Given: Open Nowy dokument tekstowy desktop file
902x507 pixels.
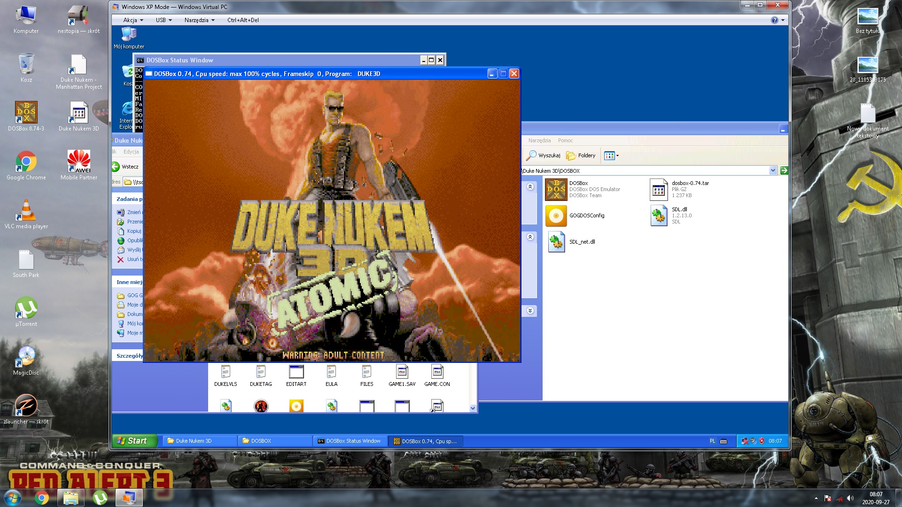Looking at the screenshot, I should (867, 120).
